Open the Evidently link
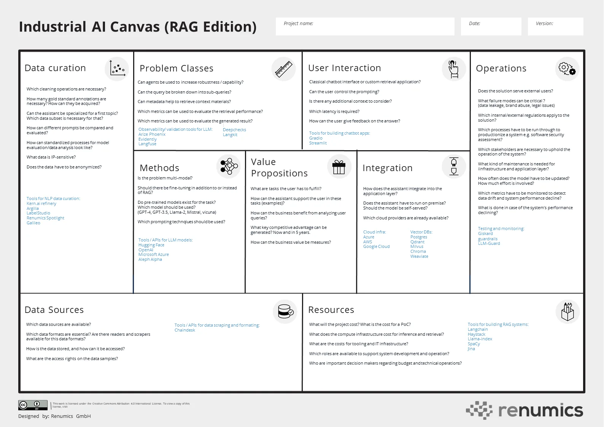Screen dimensions: 604x427 [148, 139]
